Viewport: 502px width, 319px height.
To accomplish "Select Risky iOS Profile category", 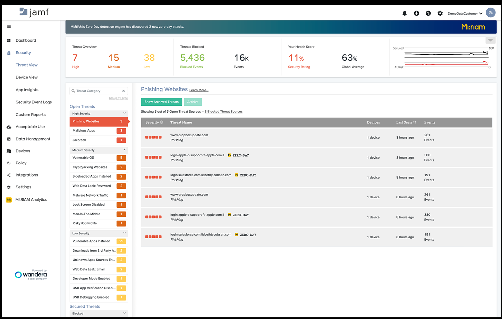I will pyautogui.click(x=99, y=223).
